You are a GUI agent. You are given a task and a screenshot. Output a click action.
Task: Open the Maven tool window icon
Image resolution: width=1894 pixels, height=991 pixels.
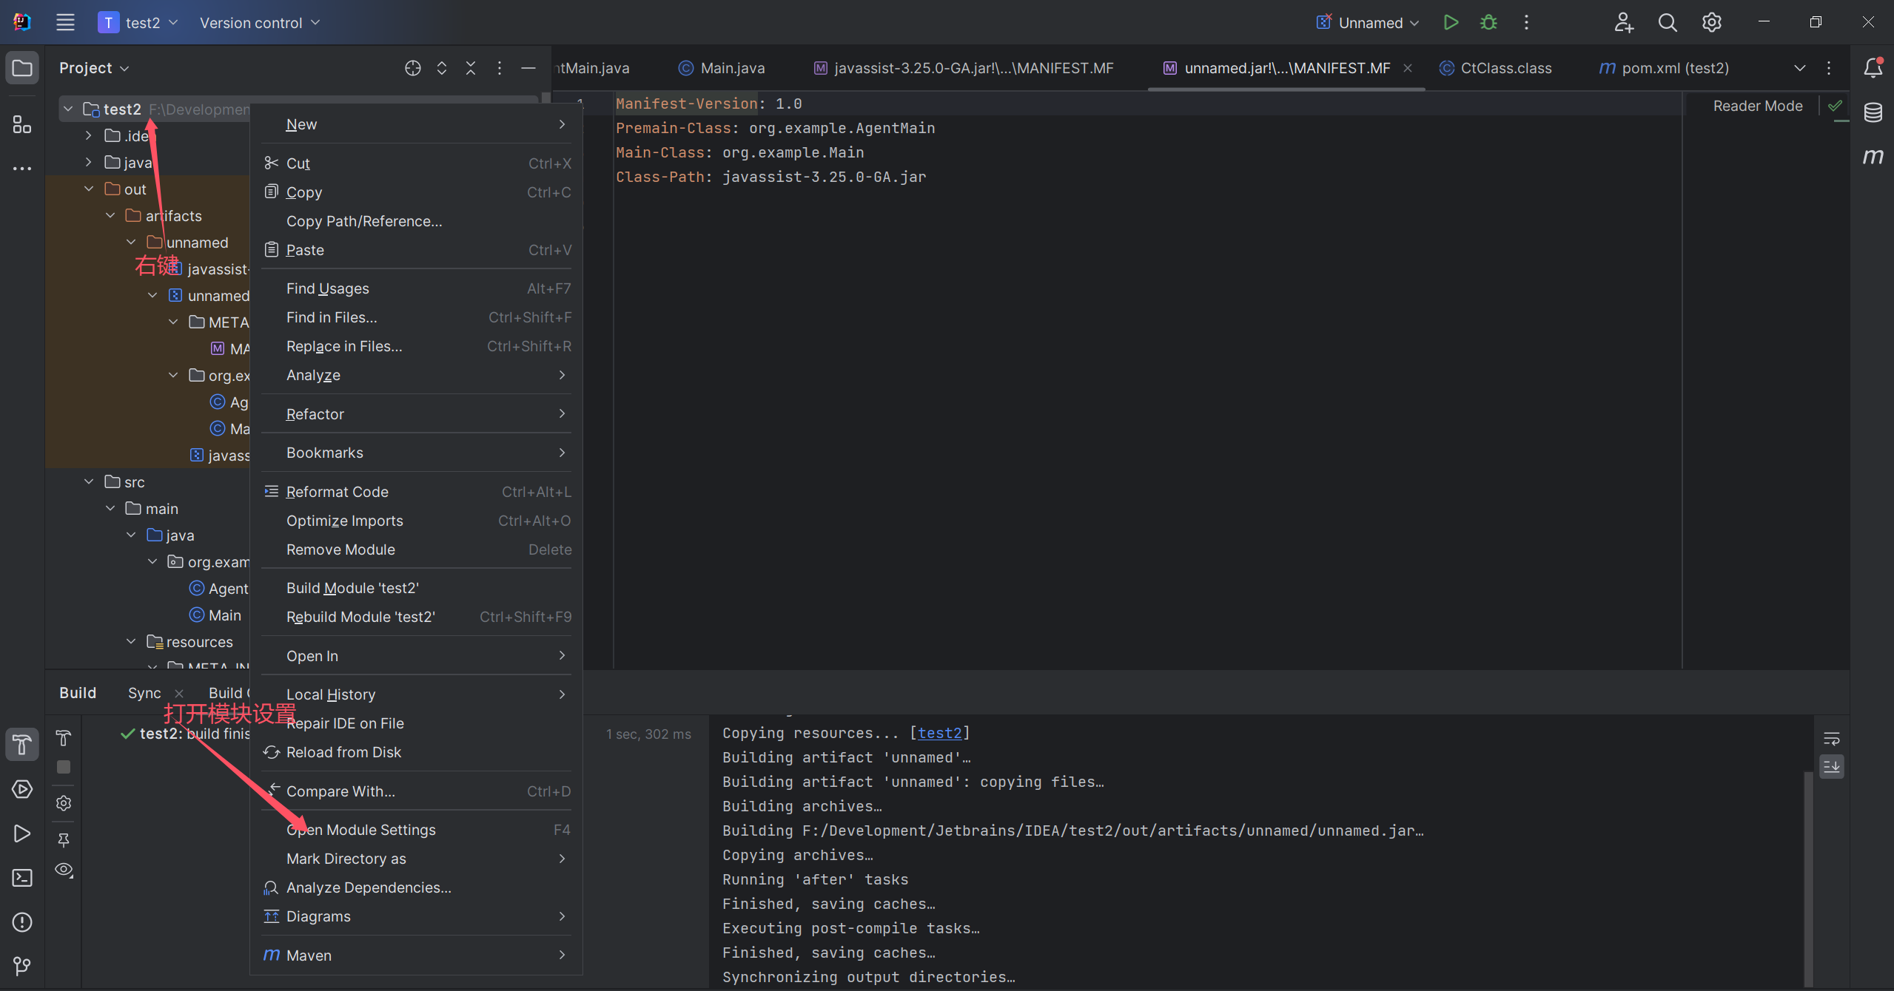click(x=1873, y=156)
